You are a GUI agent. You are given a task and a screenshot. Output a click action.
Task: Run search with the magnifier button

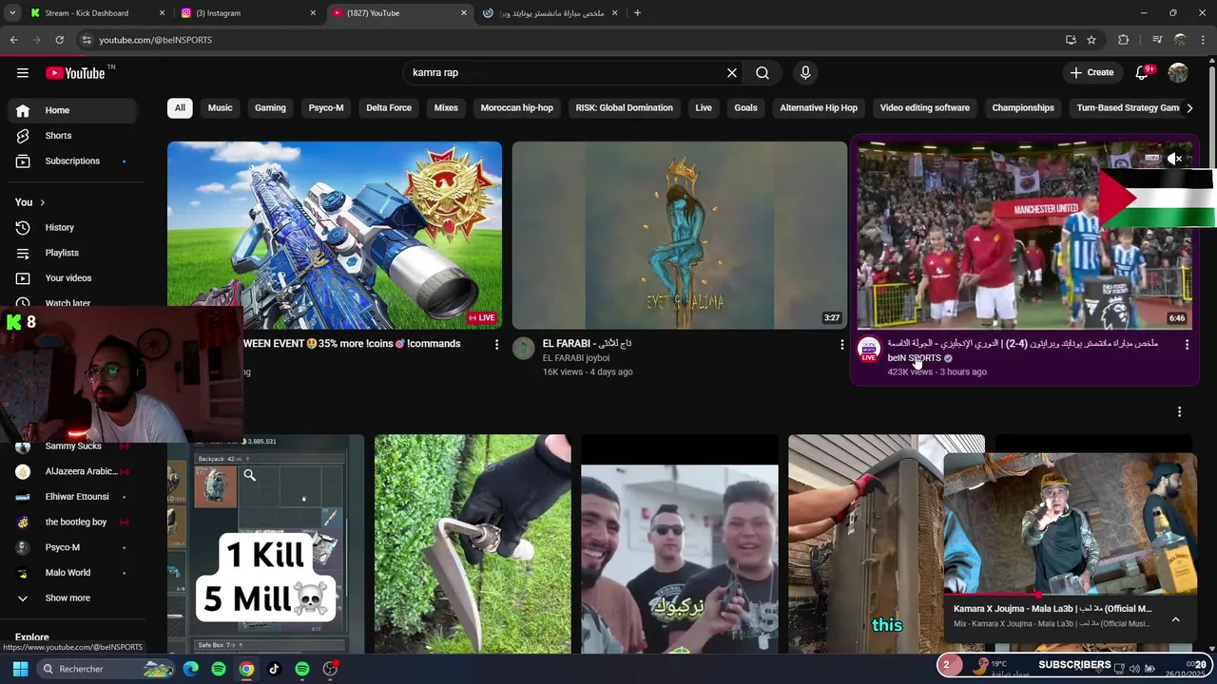point(763,73)
